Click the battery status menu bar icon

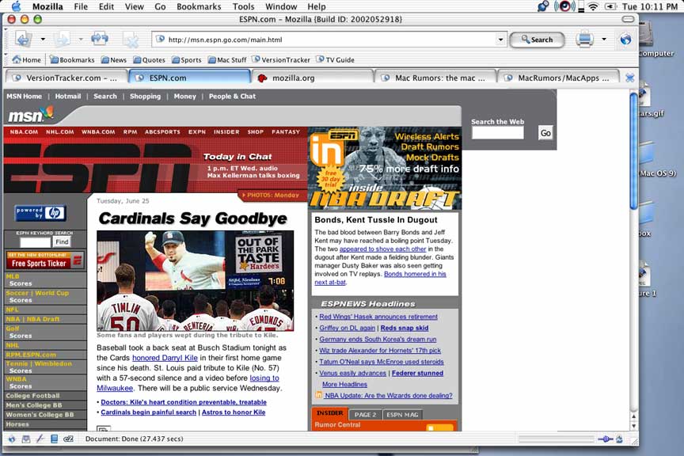(x=610, y=6)
